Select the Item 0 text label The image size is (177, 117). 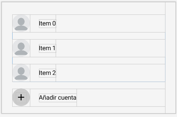coord(47,23)
